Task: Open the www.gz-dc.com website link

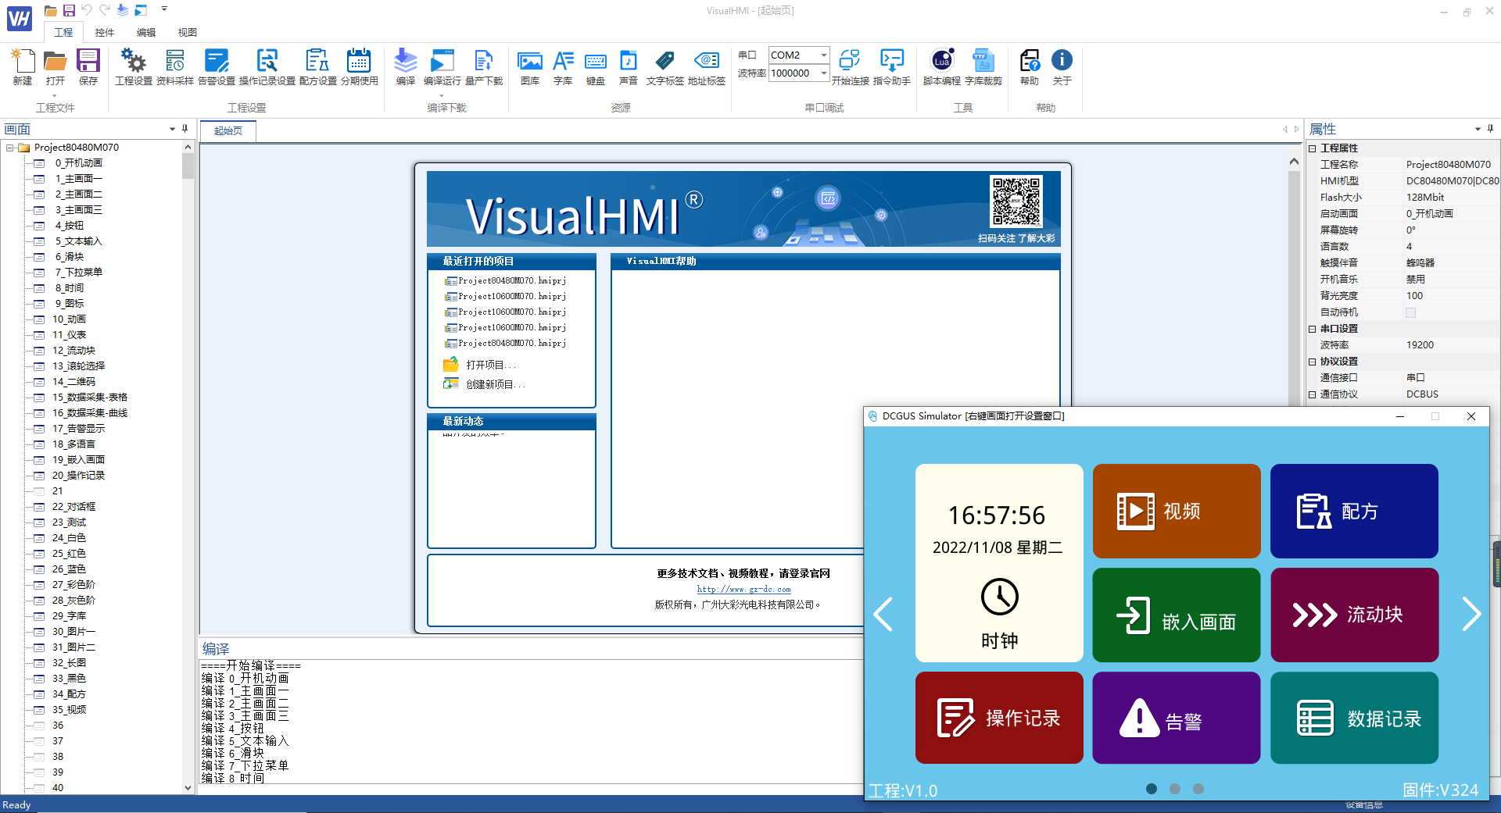Action: 743,589
